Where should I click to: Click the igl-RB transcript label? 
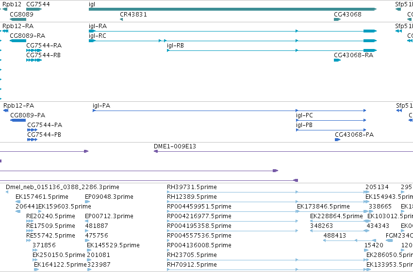coord(175,46)
